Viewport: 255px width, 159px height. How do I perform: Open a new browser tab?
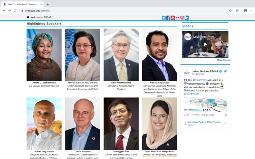(48, 4)
